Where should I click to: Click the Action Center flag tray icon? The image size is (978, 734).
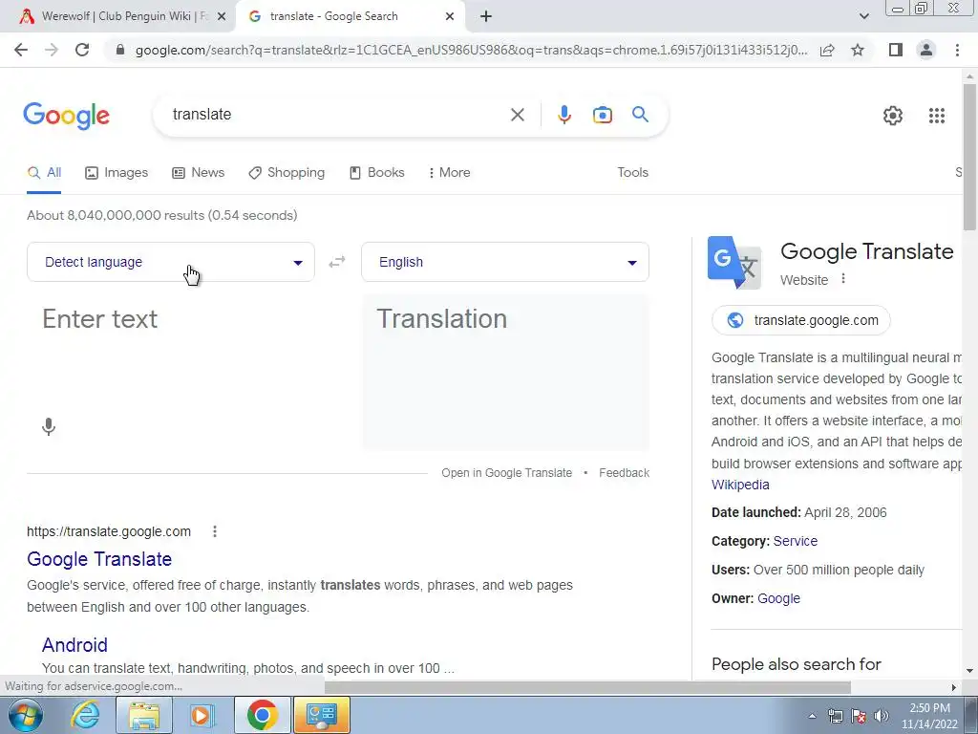pos(859,716)
